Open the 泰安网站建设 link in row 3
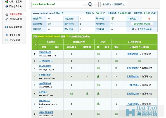Screen dimensions: 166x118 pos(45,67)
